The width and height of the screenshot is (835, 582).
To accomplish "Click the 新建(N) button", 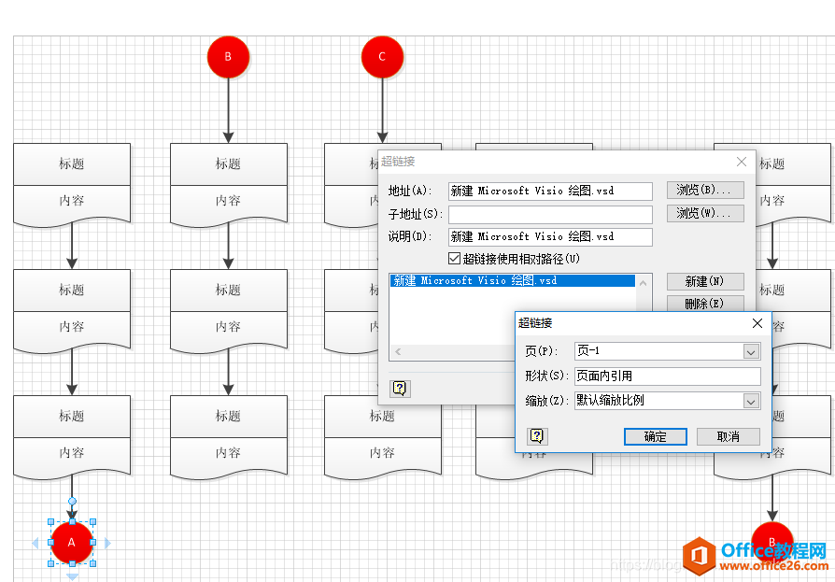I will point(705,281).
